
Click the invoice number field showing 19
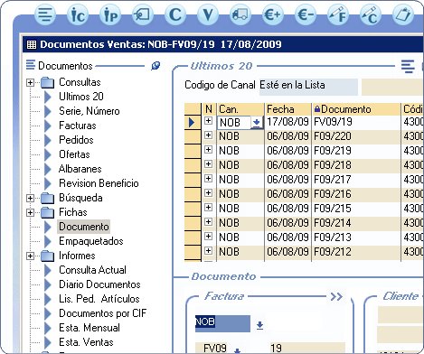click(x=307, y=349)
